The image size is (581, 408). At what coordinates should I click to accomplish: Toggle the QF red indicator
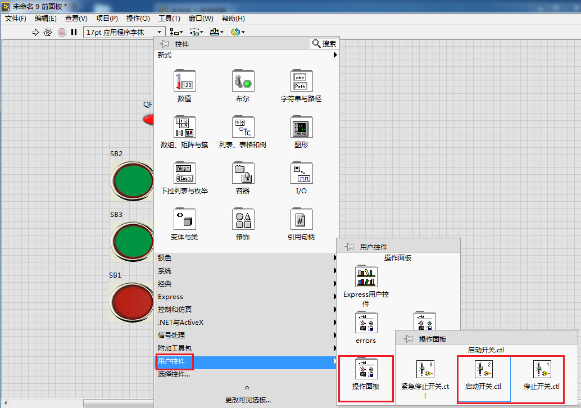[148, 119]
